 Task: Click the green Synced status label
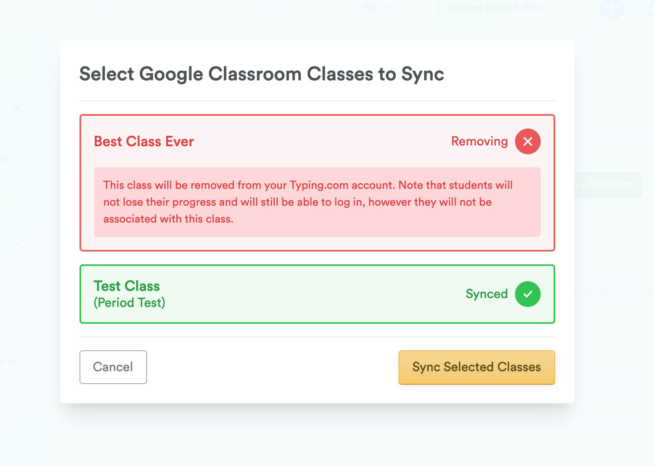[x=486, y=294]
